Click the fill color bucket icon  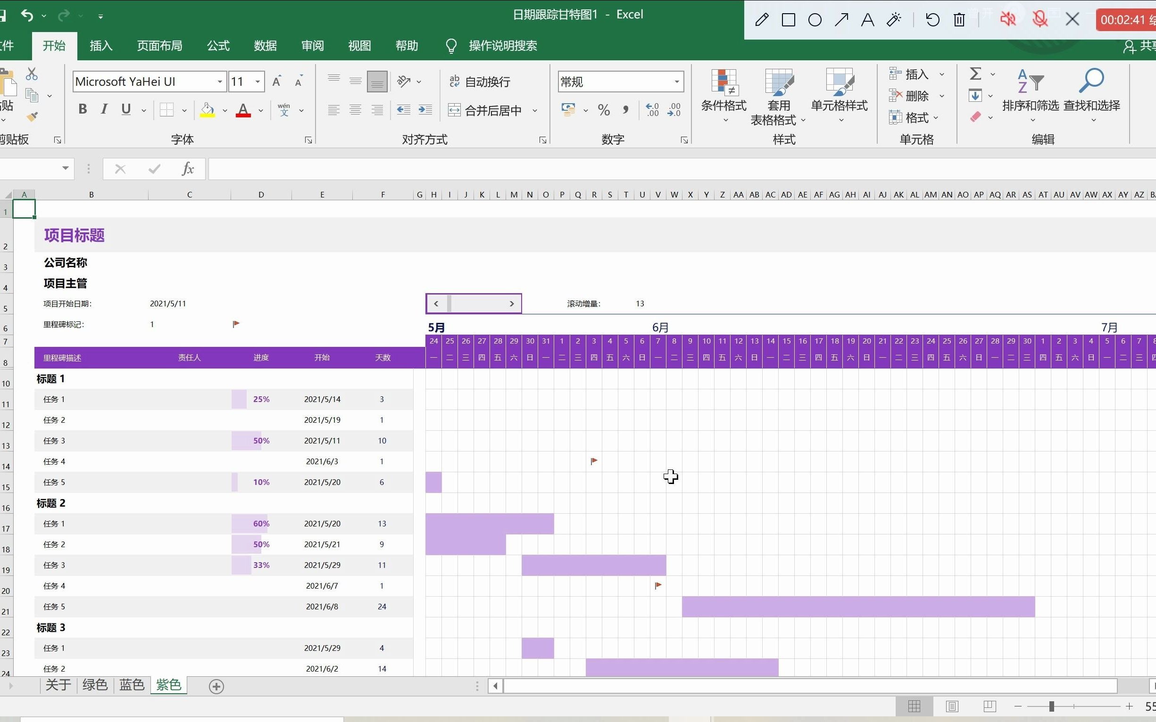tap(207, 110)
